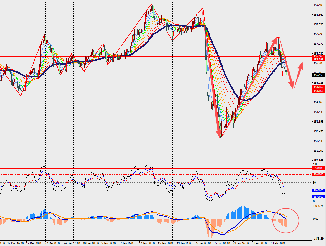
Task: Select the 1.05669 MACD scale value
Action: 319,206
